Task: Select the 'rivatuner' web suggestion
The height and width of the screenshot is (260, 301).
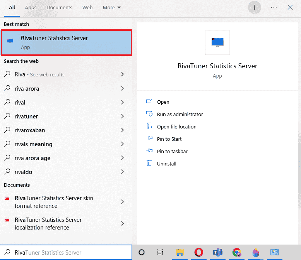Action: click(67, 116)
